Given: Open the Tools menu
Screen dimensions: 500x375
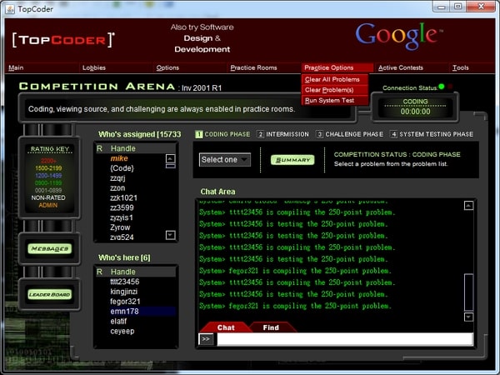Looking at the screenshot, I should (461, 67).
